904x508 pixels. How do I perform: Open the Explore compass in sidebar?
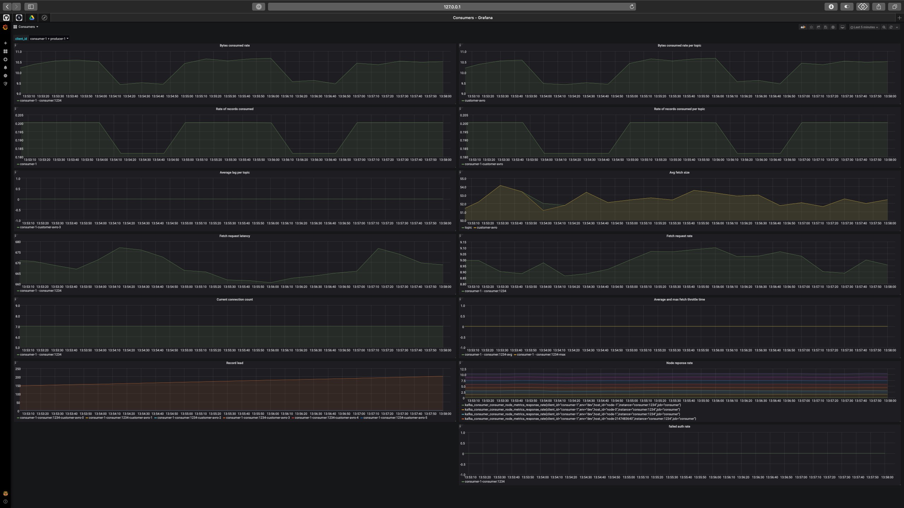5,59
